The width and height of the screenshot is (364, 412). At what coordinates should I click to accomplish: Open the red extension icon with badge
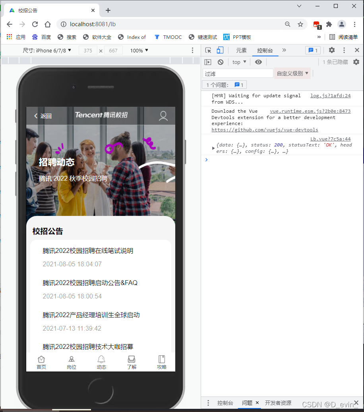(x=317, y=25)
